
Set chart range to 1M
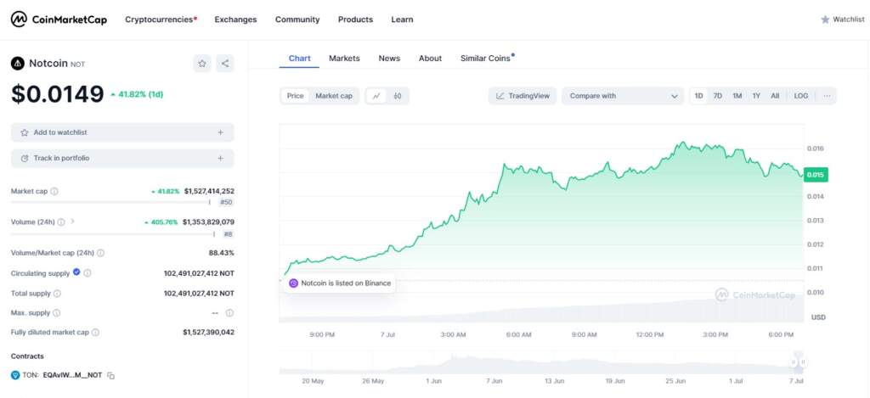tap(737, 96)
